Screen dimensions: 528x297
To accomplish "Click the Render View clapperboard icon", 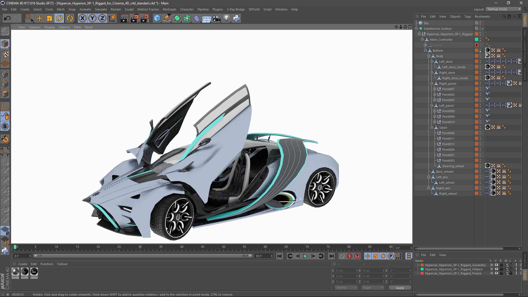I will point(124,18).
